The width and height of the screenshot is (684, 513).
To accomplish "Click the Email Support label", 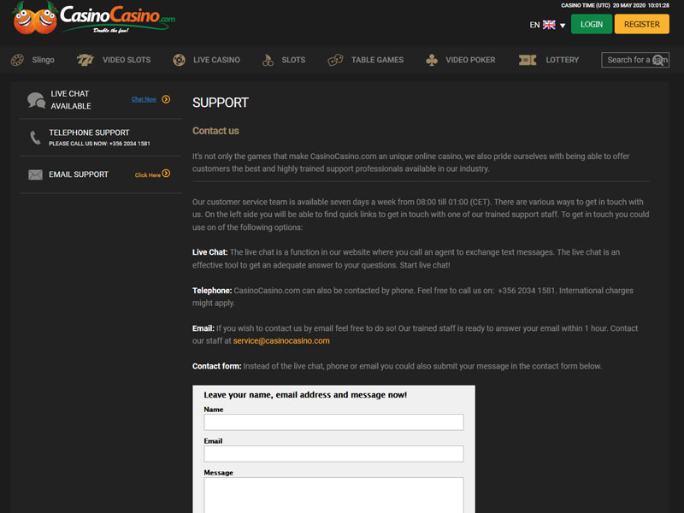I will 79,174.
